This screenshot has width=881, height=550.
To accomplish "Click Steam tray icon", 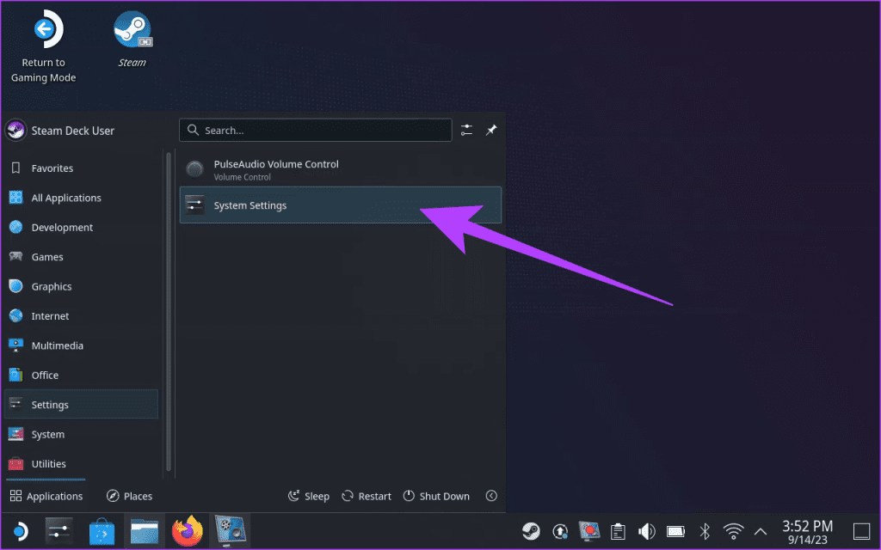I will pyautogui.click(x=531, y=531).
